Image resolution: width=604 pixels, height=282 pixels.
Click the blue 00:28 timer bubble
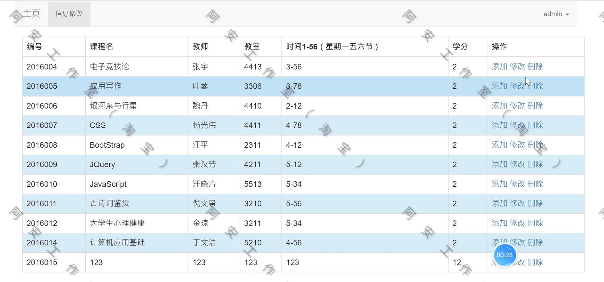point(504,255)
